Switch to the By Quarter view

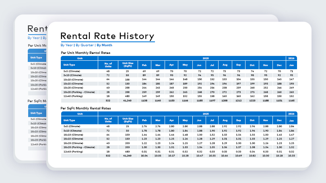(x=85, y=45)
